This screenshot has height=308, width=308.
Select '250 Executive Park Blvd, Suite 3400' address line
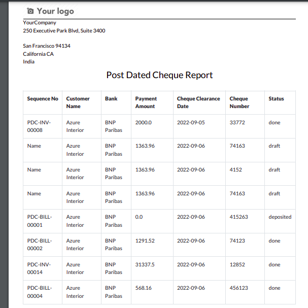click(64, 30)
